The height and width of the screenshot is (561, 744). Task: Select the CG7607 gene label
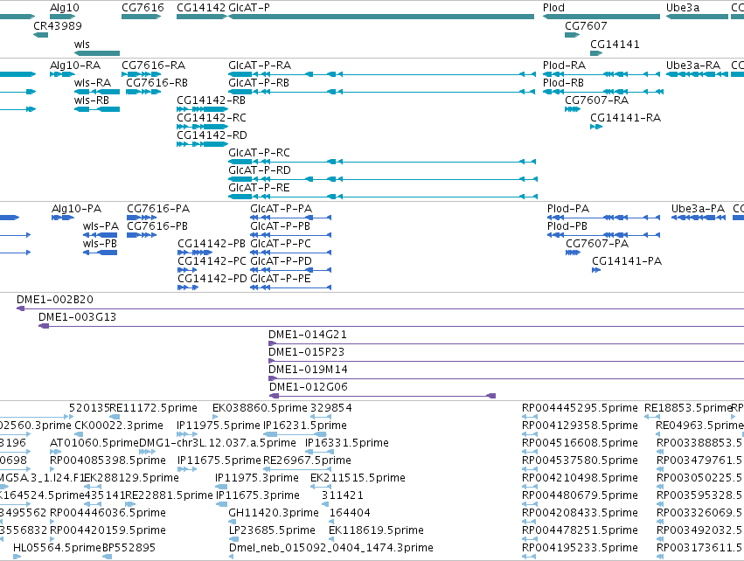coord(586,25)
